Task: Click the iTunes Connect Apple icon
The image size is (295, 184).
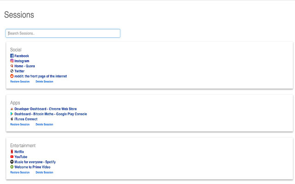Action: click(12, 119)
